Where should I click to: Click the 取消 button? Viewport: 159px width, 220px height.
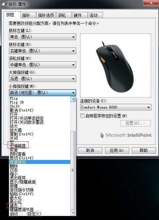90,151
